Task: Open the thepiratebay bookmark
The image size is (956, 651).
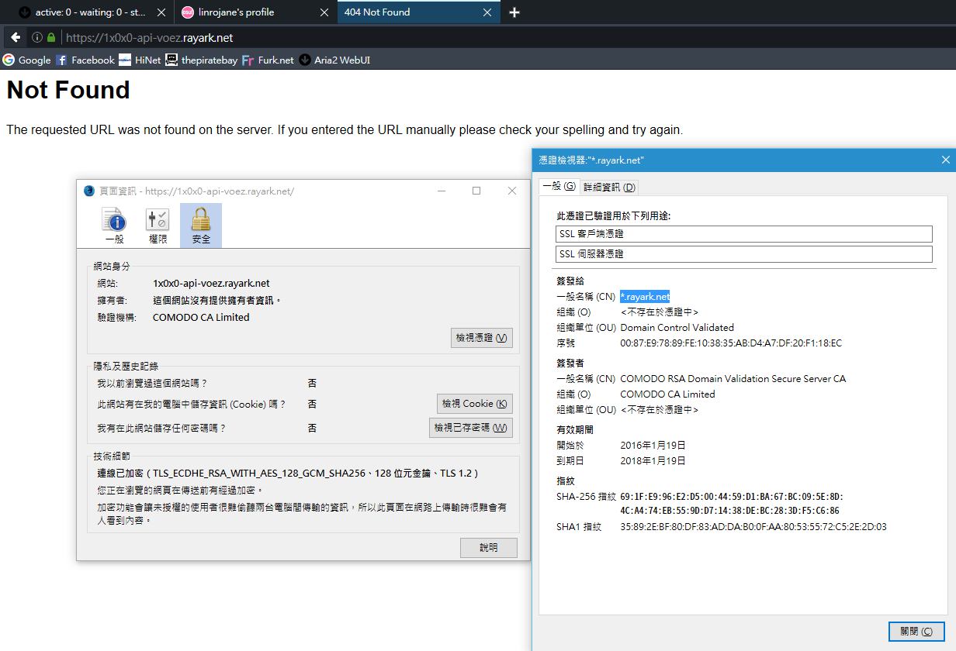Action: point(202,60)
